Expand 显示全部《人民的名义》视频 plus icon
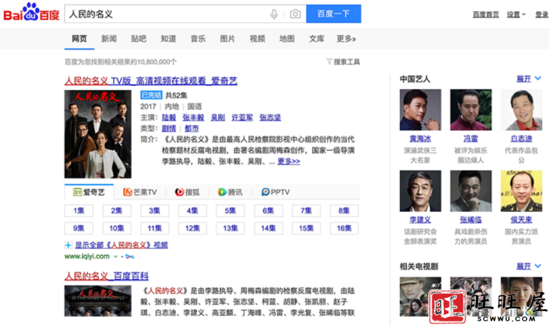 pos(68,245)
